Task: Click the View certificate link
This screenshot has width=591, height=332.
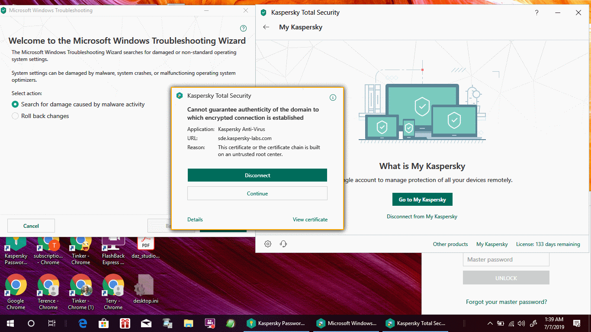Action: point(310,220)
